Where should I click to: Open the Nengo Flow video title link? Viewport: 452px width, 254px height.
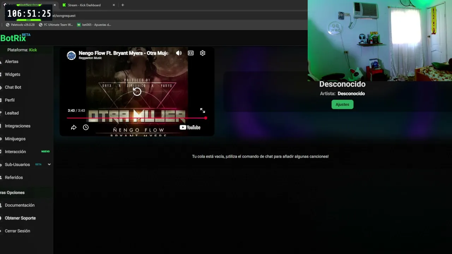coord(123,53)
